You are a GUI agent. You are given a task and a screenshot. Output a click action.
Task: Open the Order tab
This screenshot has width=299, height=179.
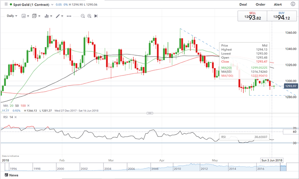pos(260,4)
